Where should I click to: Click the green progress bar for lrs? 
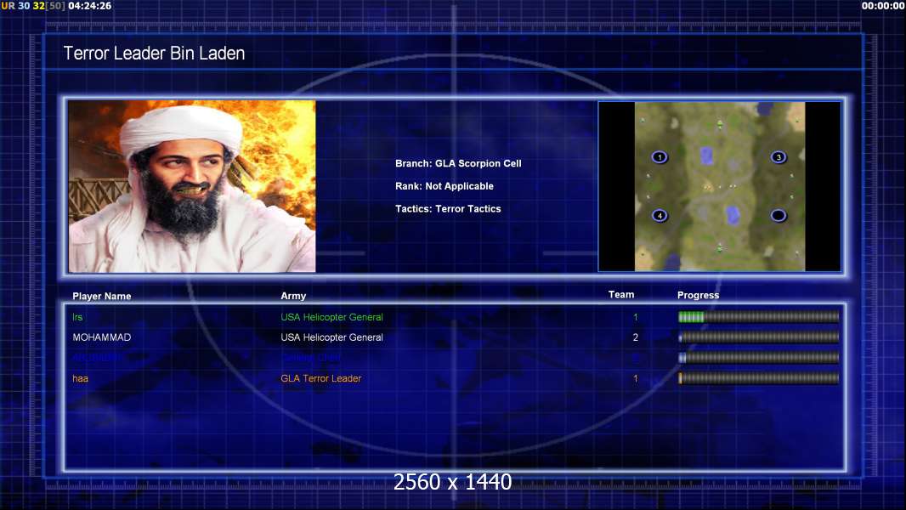point(758,316)
